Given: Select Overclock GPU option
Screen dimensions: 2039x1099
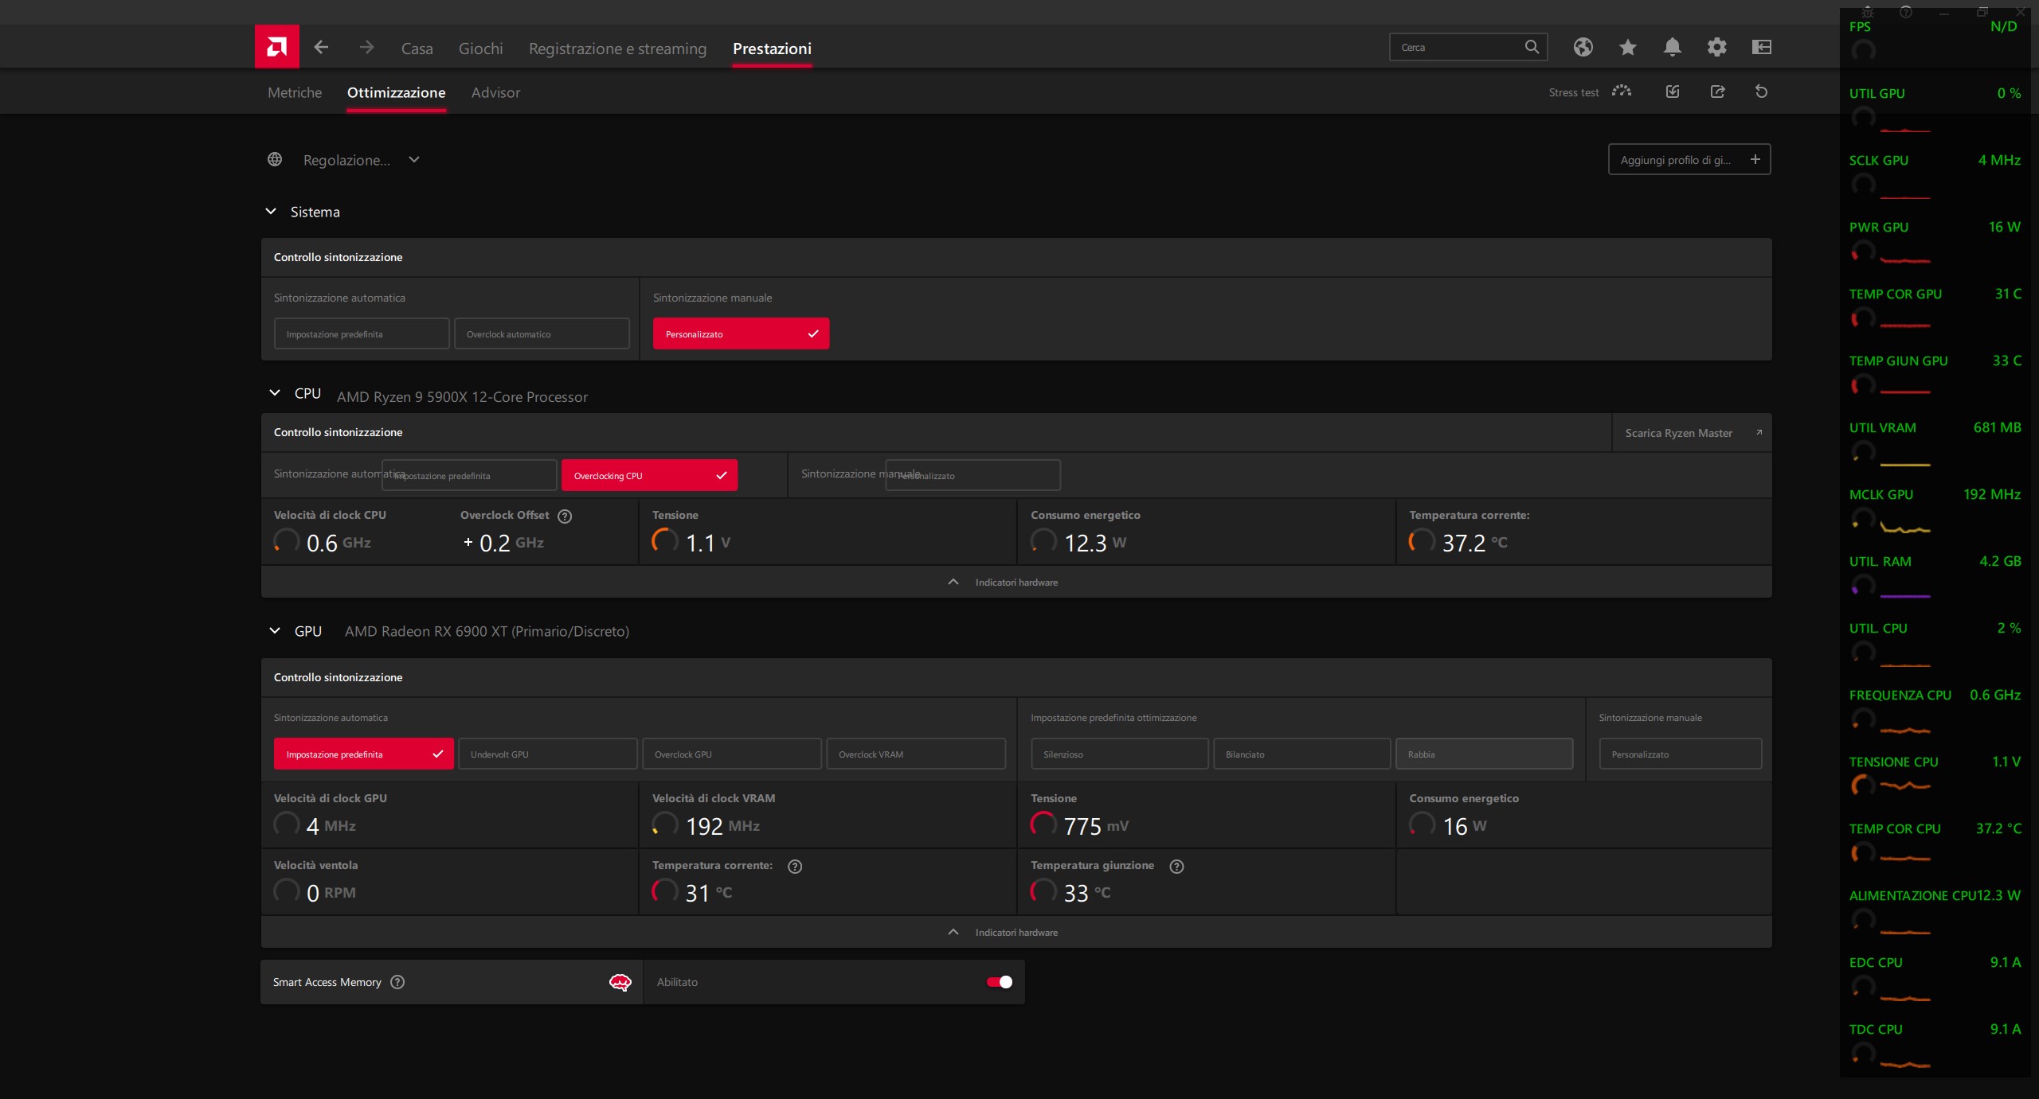Looking at the screenshot, I should point(732,754).
